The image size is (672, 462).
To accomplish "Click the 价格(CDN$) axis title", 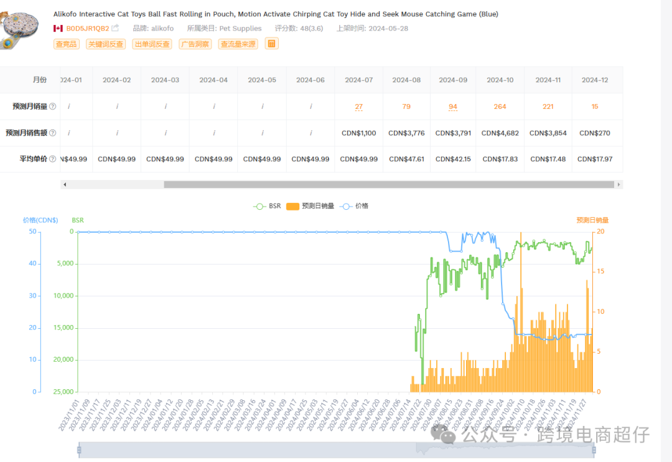I will [40, 220].
